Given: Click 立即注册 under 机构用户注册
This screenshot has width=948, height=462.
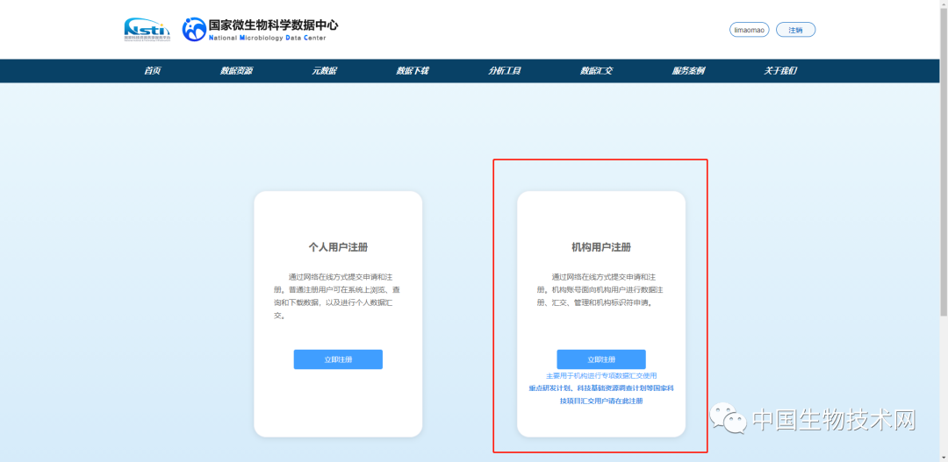Looking at the screenshot, I should 600,359.
